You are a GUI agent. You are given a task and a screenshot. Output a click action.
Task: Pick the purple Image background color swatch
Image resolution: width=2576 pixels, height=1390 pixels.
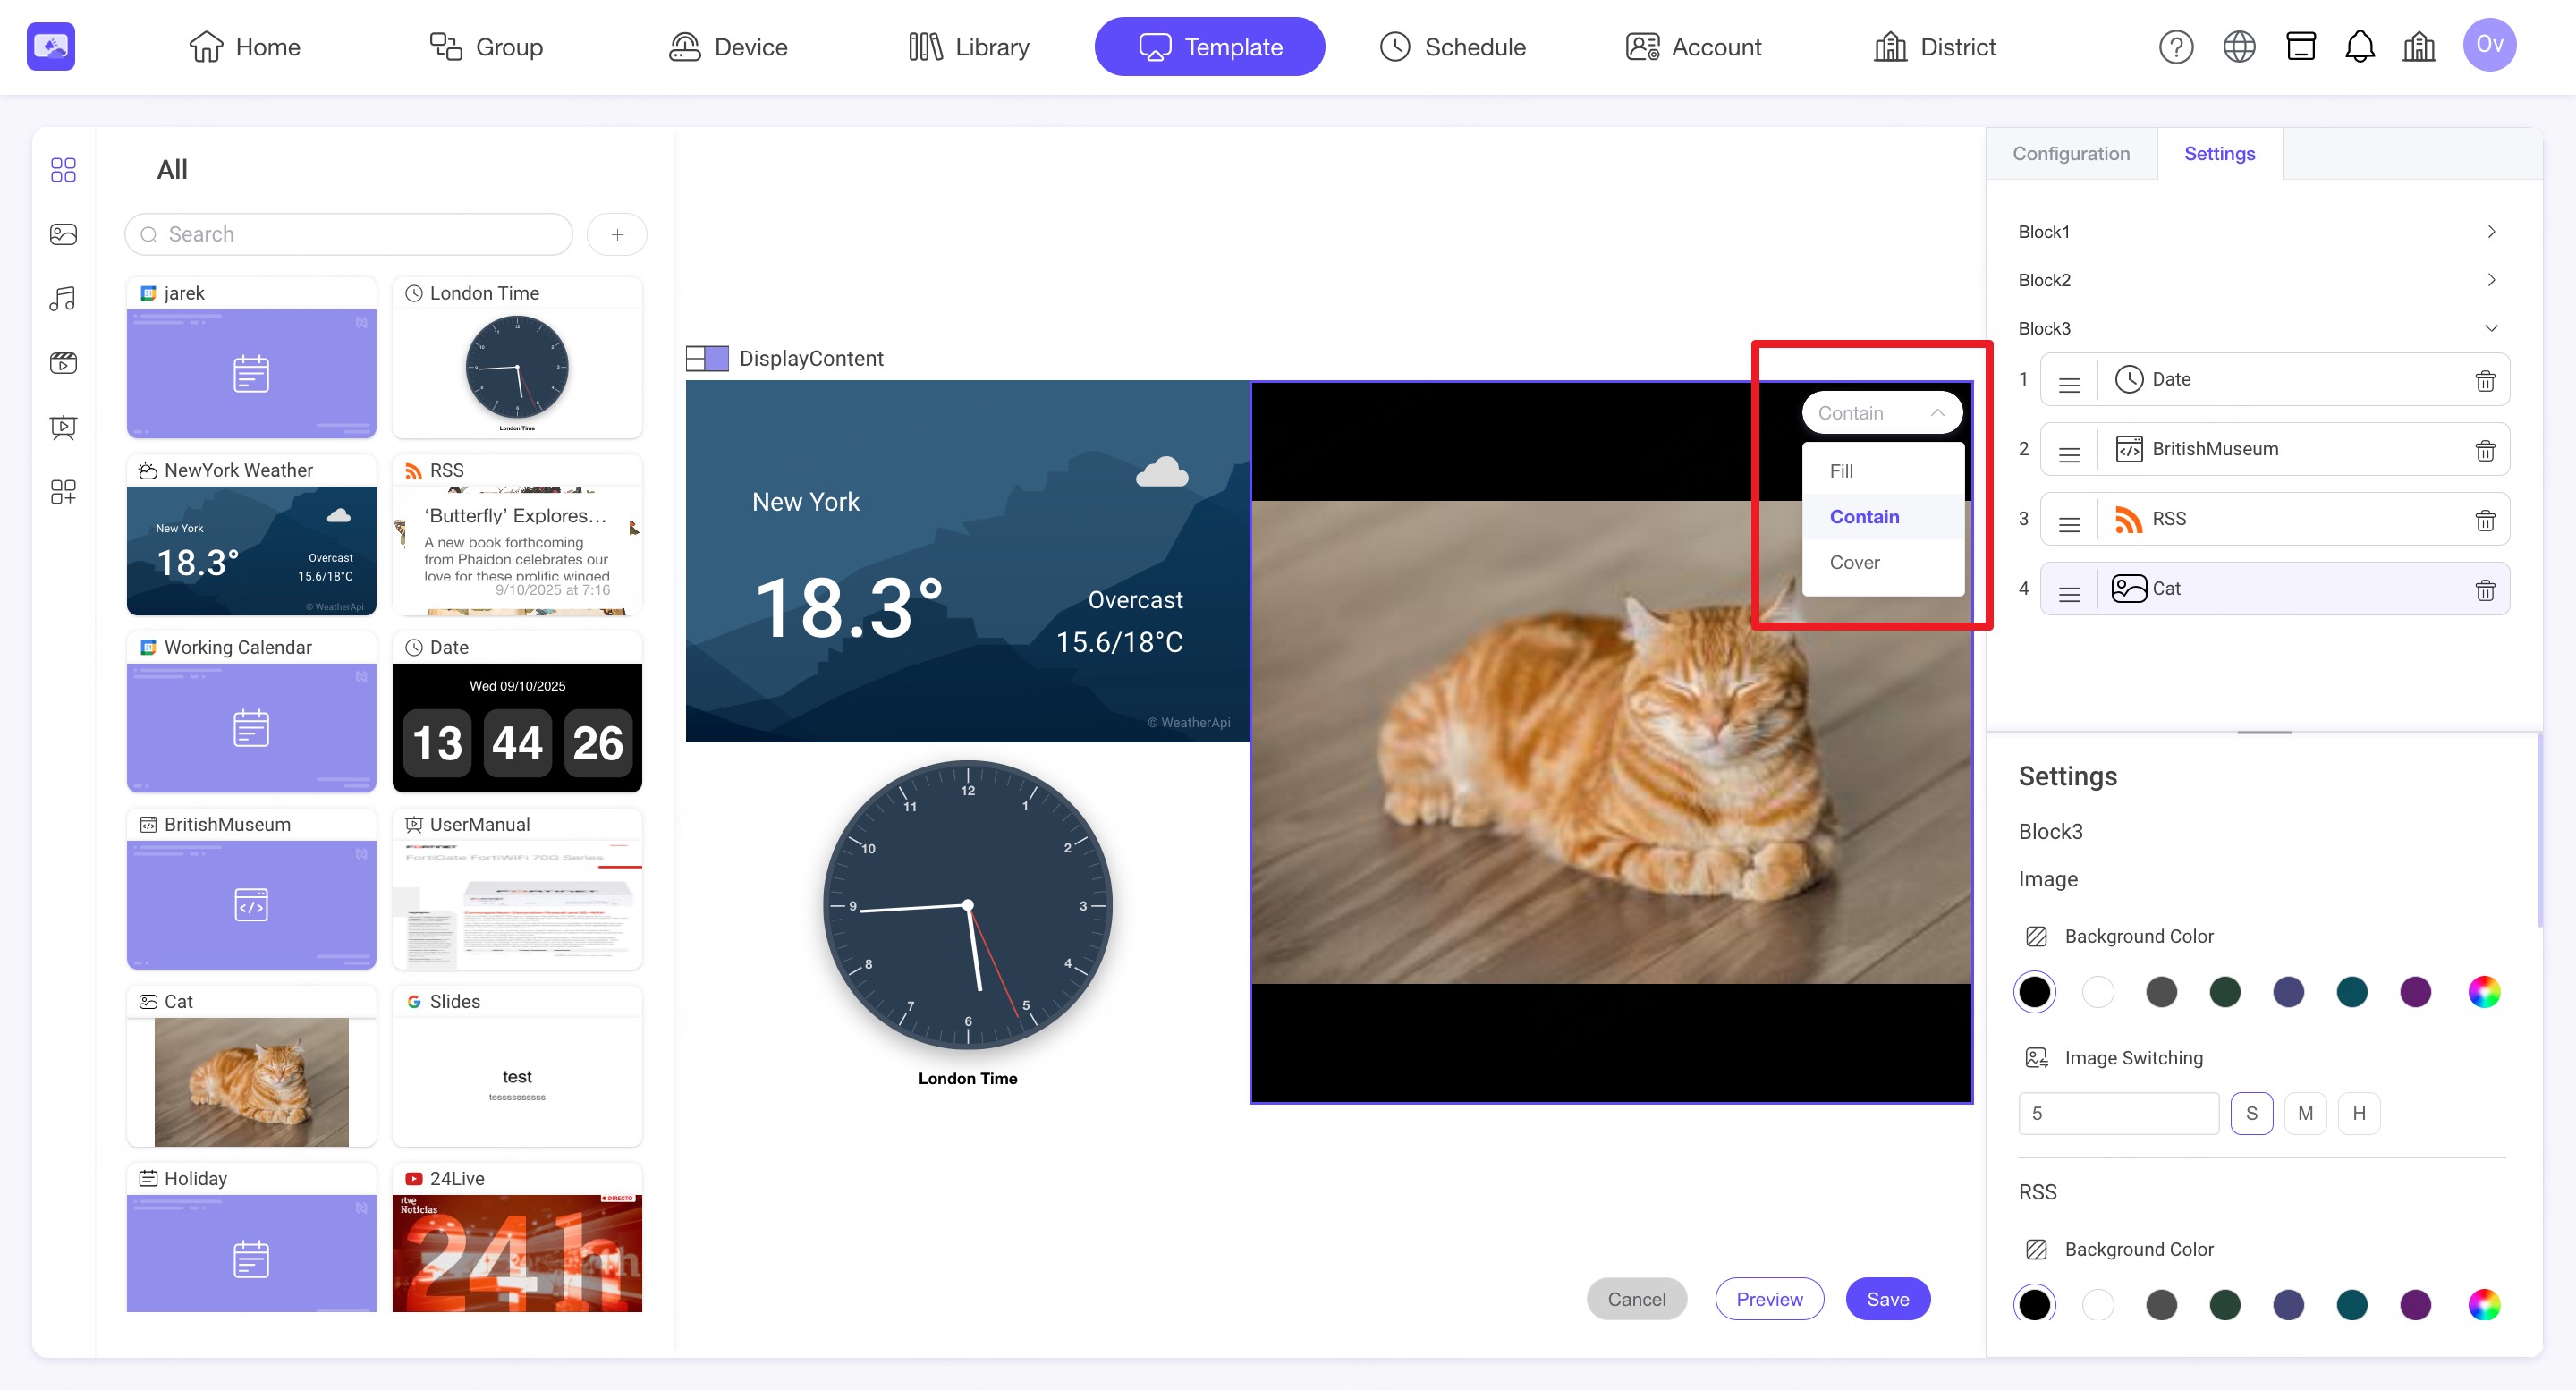point(2415,992)
